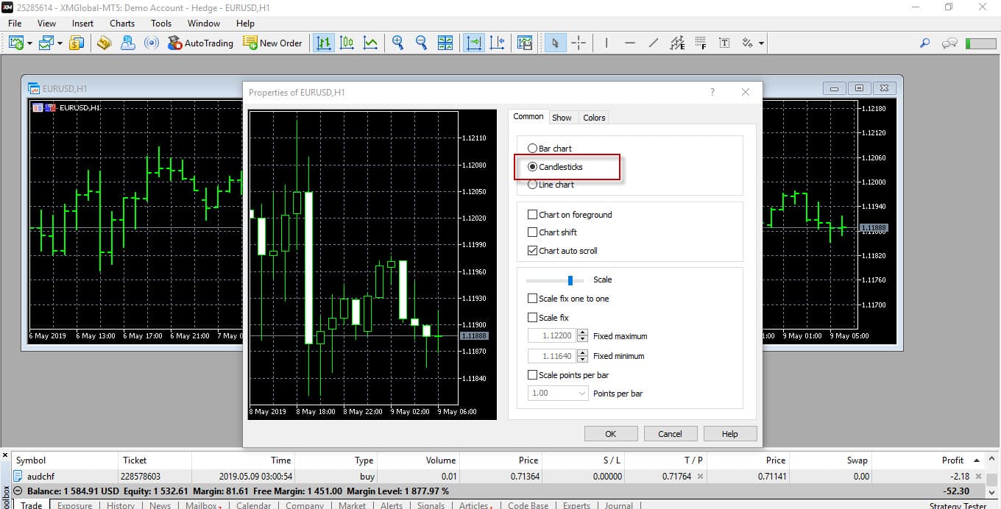The image size is (1001, 509).
Task: Switch to the Colors tab
Action: pos(594,118)
